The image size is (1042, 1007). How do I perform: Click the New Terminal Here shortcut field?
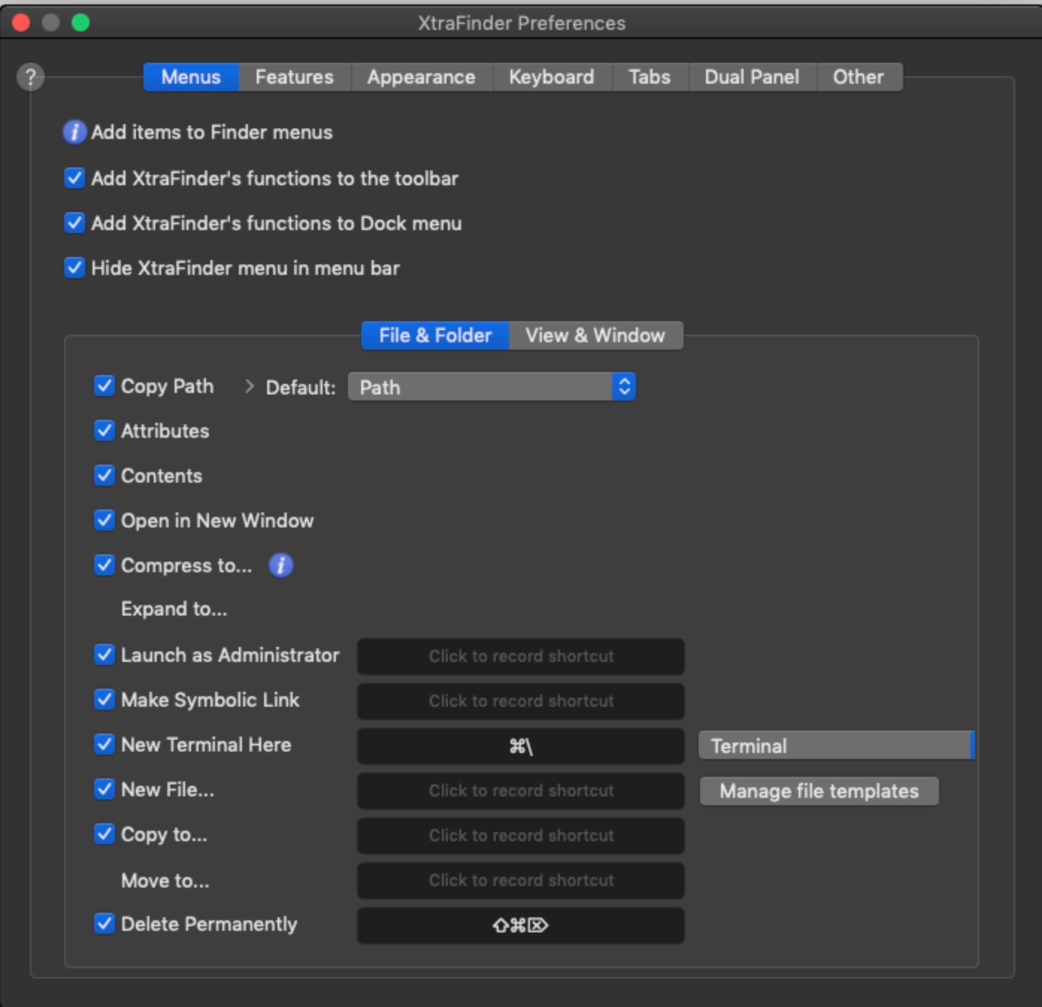521,746
